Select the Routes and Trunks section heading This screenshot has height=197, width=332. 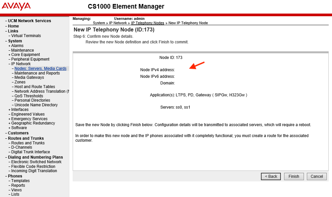pos(26,138)
